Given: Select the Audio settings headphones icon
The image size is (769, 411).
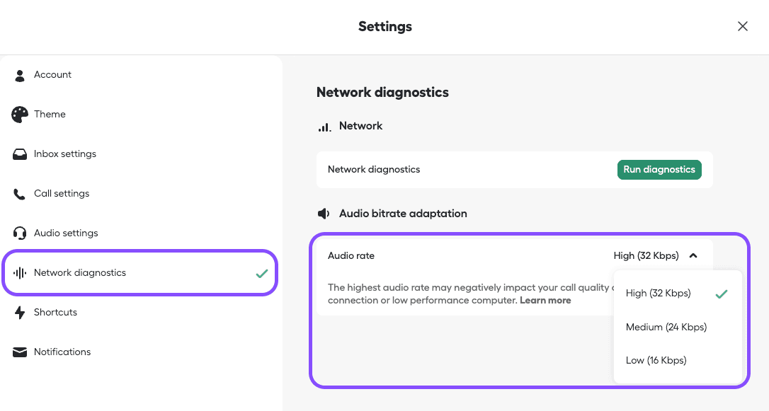Looking at the screenshot, I should tap(20, 233).
